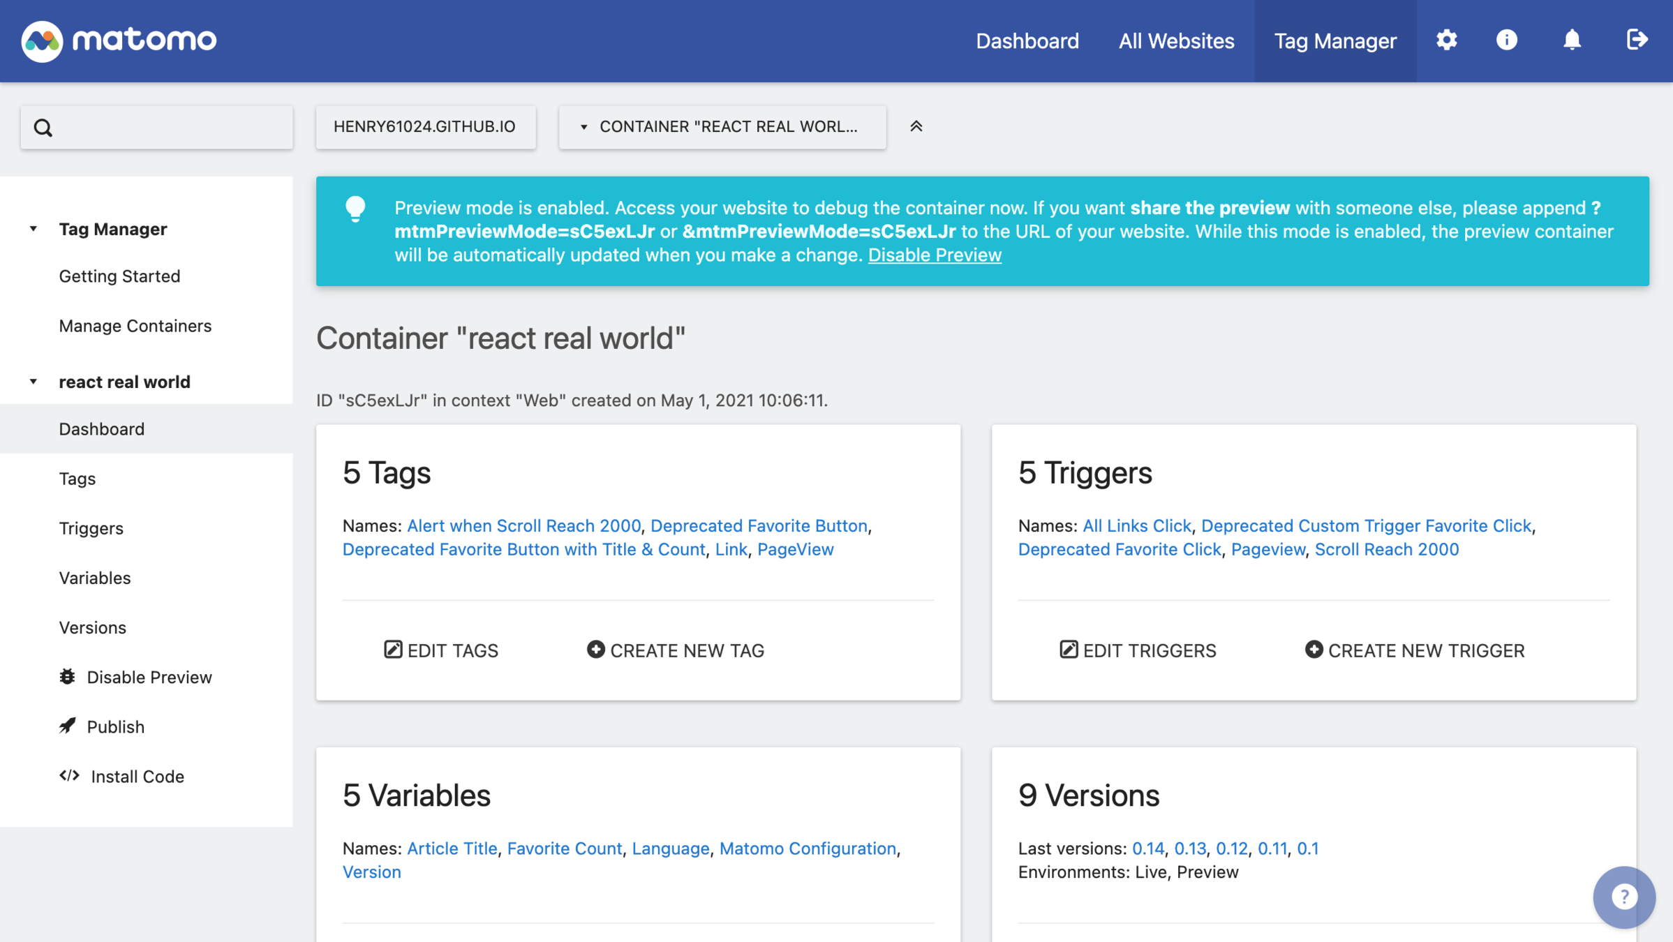
Task: Click the sidebar search input field
Action: coord(168,128)
